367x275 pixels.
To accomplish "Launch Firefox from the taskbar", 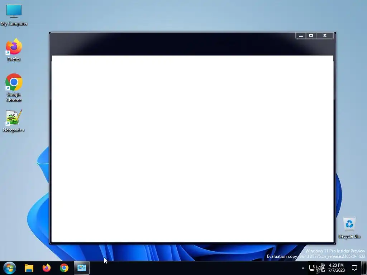I will tap(47, 268).
